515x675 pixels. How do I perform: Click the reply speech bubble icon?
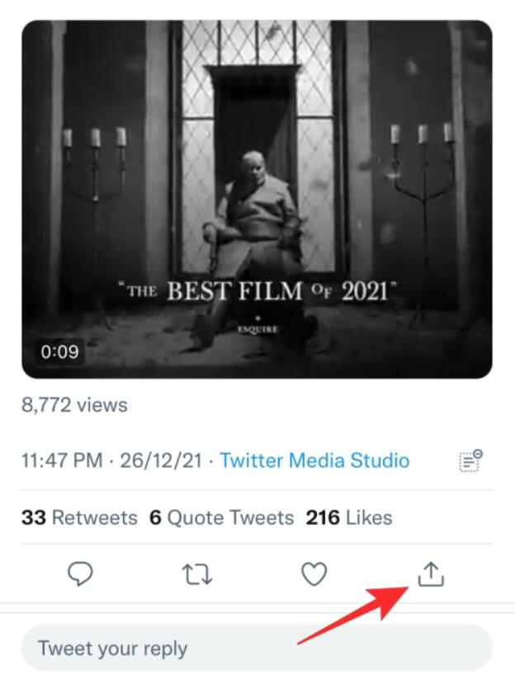pos(80,574)
